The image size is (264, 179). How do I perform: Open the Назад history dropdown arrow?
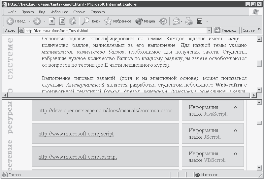[29, 21]
